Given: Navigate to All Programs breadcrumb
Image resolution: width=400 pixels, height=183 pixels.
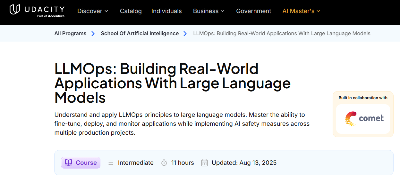Looking at the screenshot, I should click(70, 33).
